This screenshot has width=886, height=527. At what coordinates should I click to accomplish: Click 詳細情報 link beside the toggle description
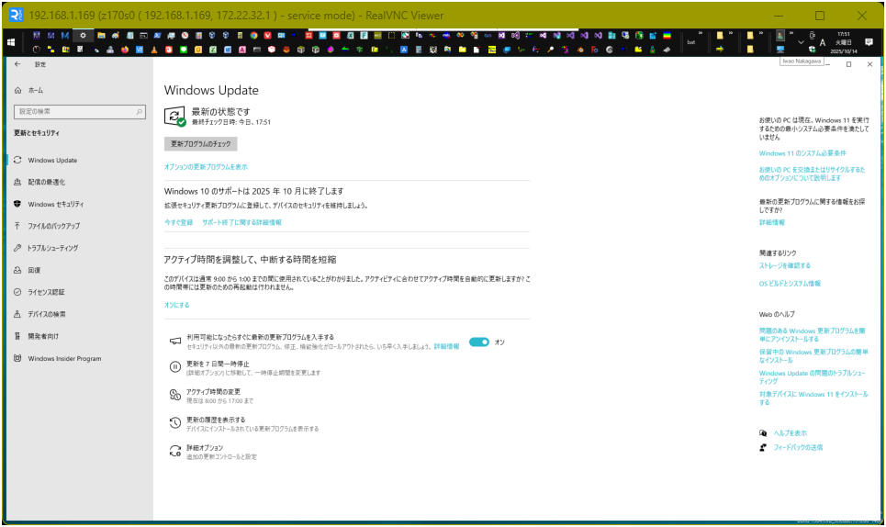click(446, 347)
